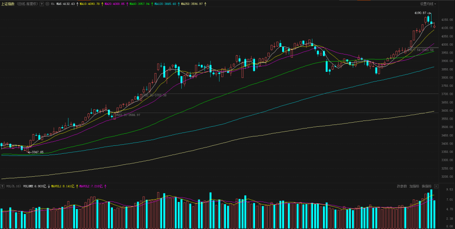Click the 4190.87 high price marker
This screenshot has height=229, width=455.
[x=420, y=13]
